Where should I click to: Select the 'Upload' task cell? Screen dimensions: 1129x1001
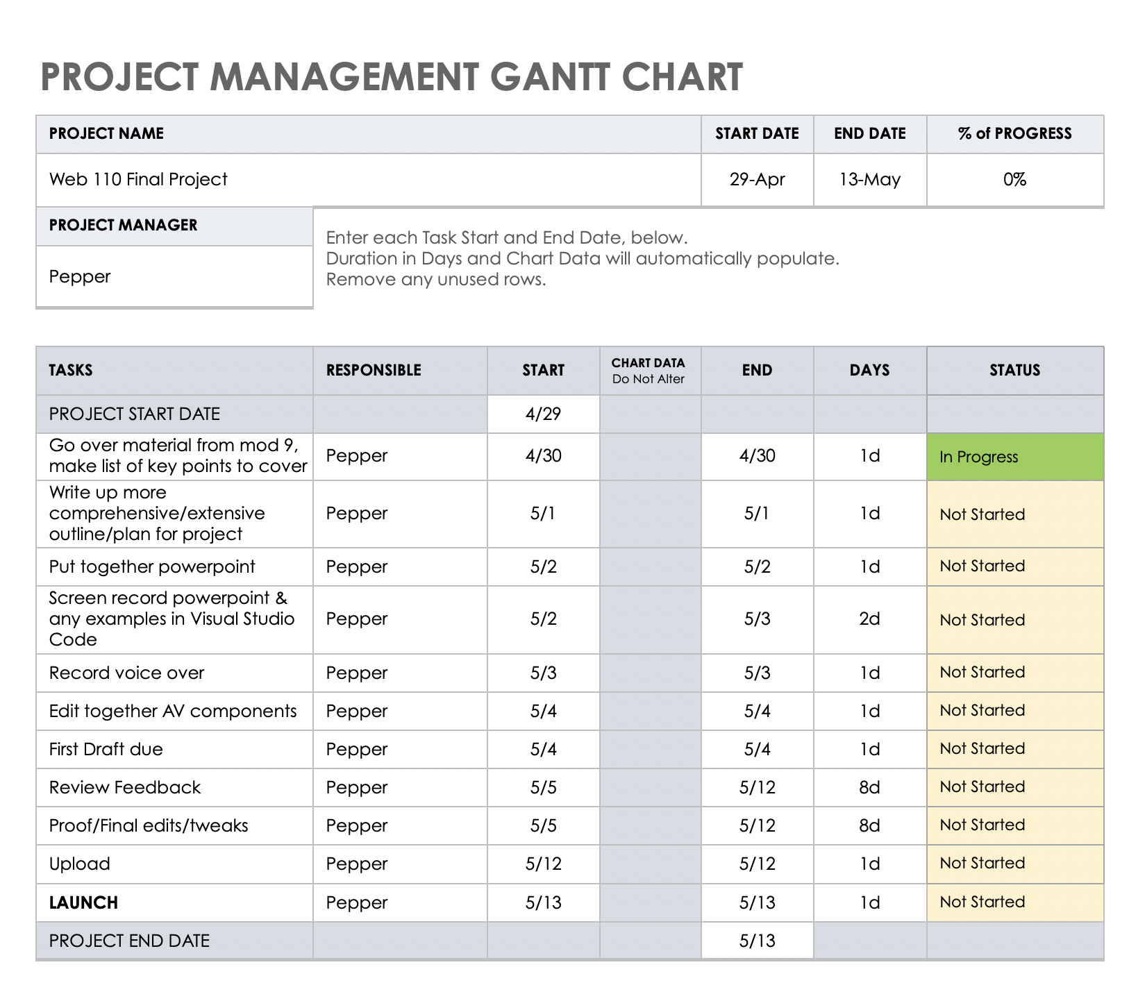tap(174, 864)
